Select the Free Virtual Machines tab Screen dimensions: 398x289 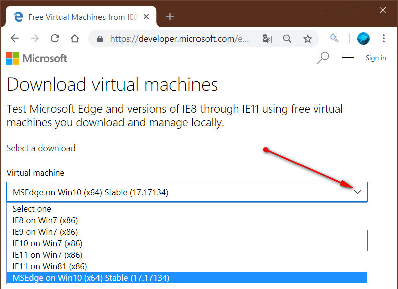coord(81,17)
